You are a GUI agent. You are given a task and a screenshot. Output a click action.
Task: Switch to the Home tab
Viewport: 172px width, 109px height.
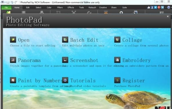pyautogui.click(x=17, y=8)
